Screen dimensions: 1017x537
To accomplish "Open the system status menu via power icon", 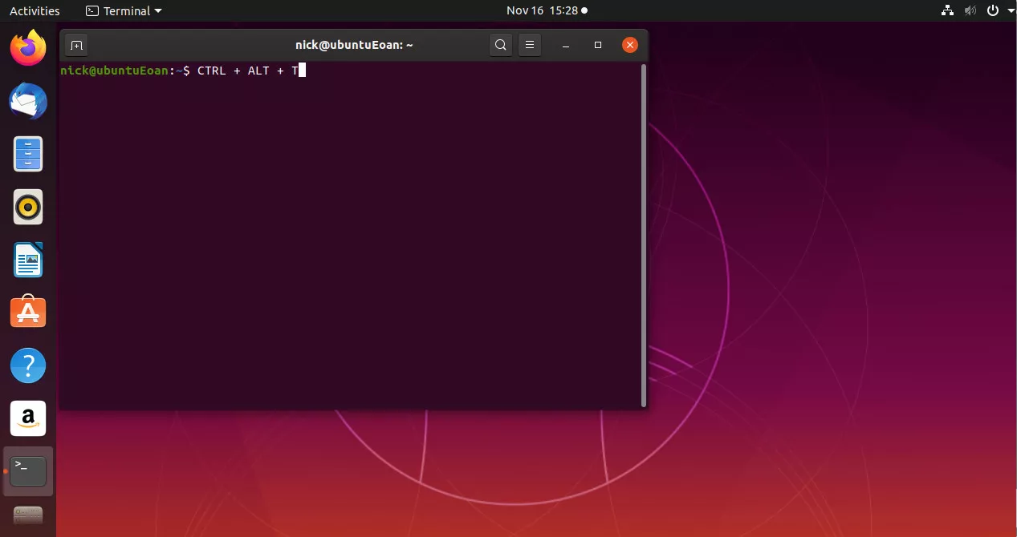I will point(993,10).
